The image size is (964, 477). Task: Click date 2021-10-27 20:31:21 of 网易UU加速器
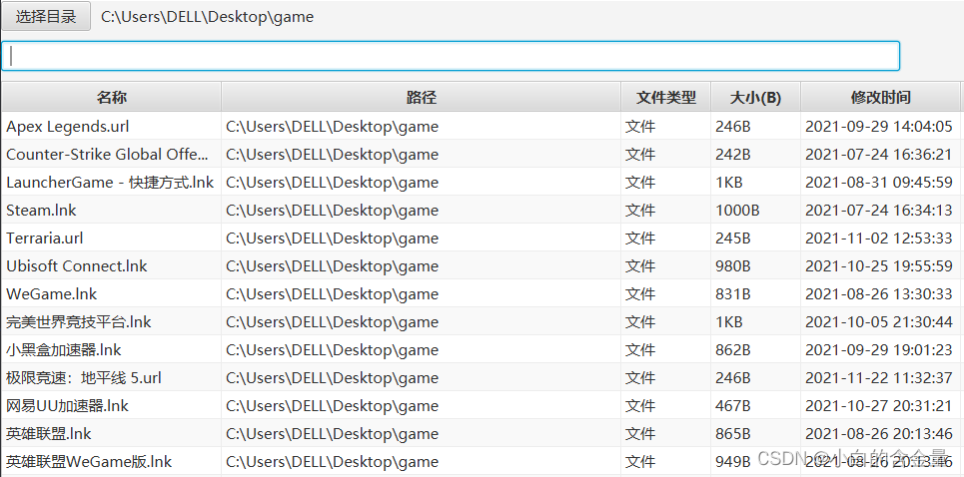pos(878,406)
